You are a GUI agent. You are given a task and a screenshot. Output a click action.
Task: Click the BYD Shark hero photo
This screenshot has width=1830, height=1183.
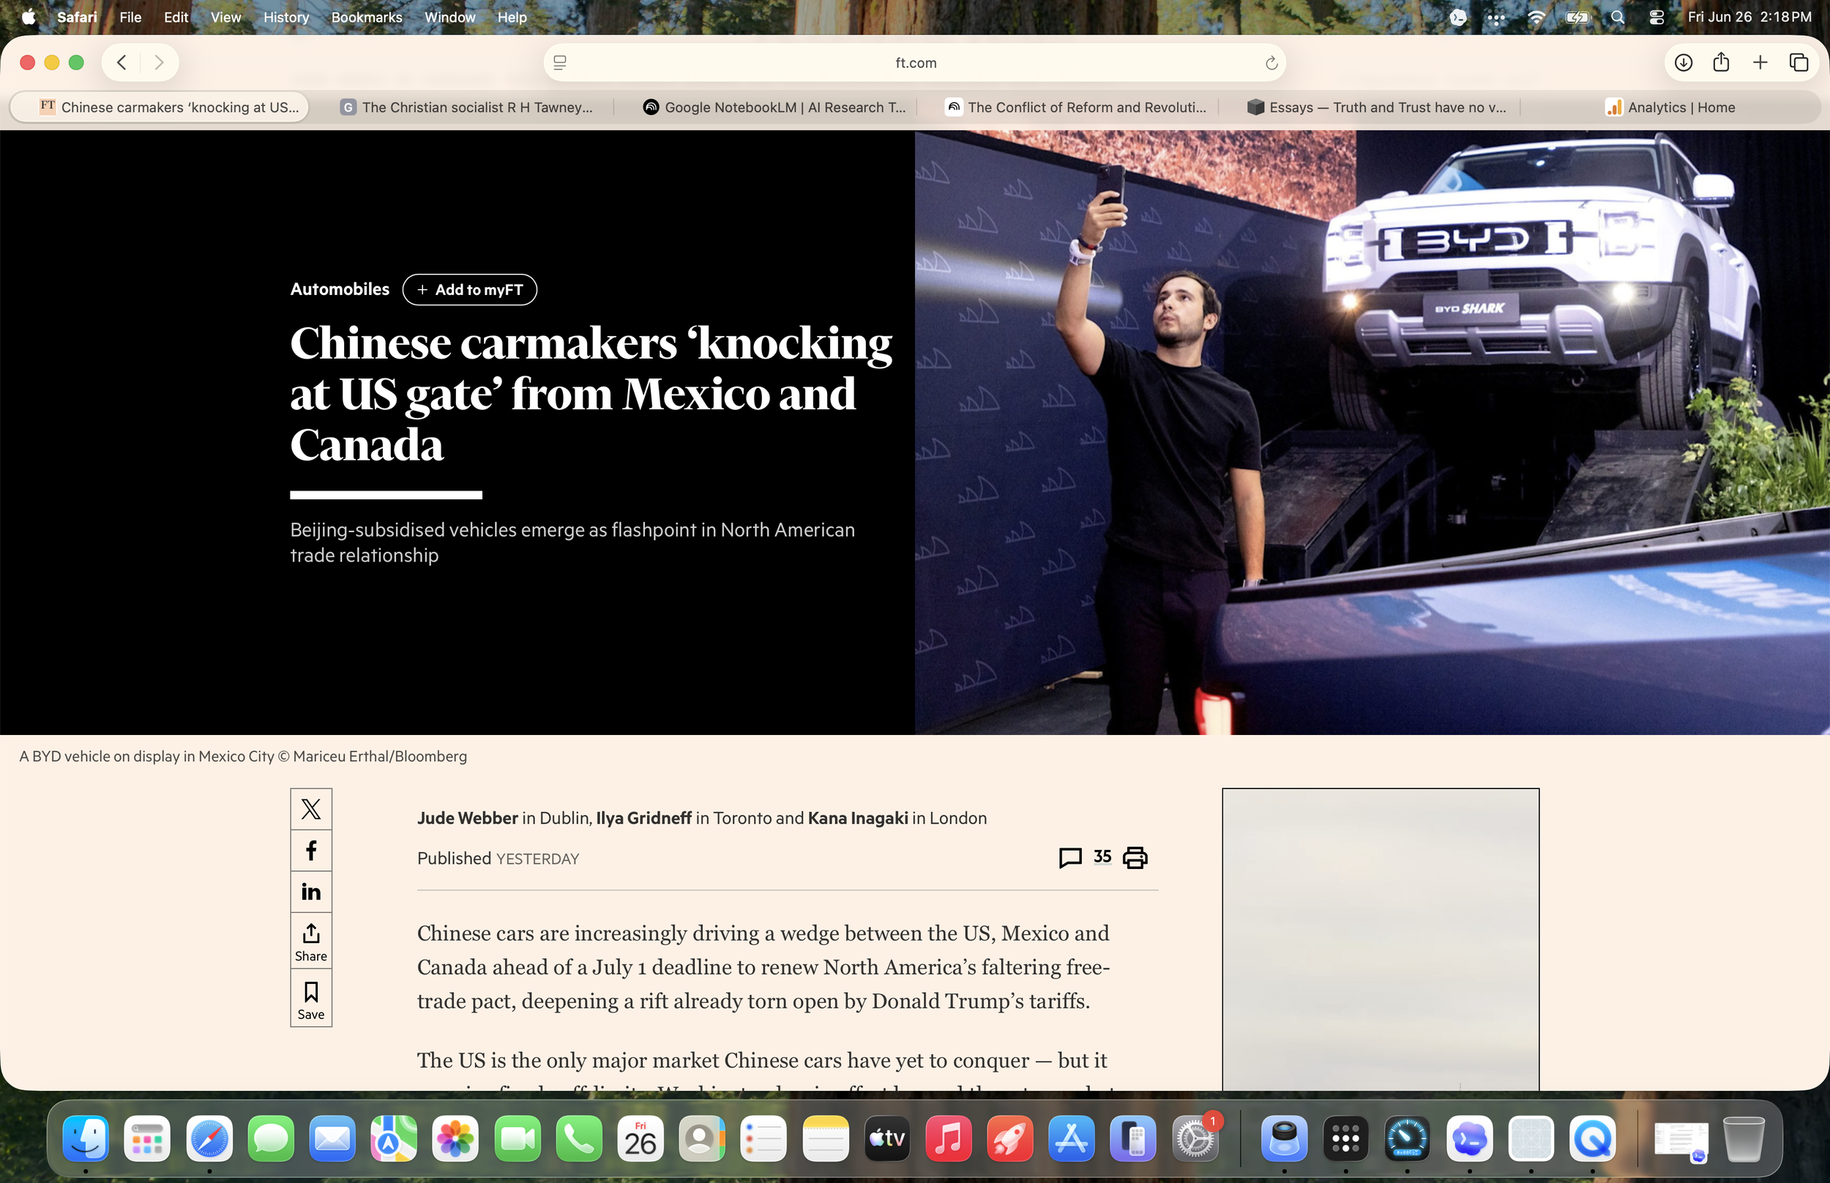coord(1372,433)
